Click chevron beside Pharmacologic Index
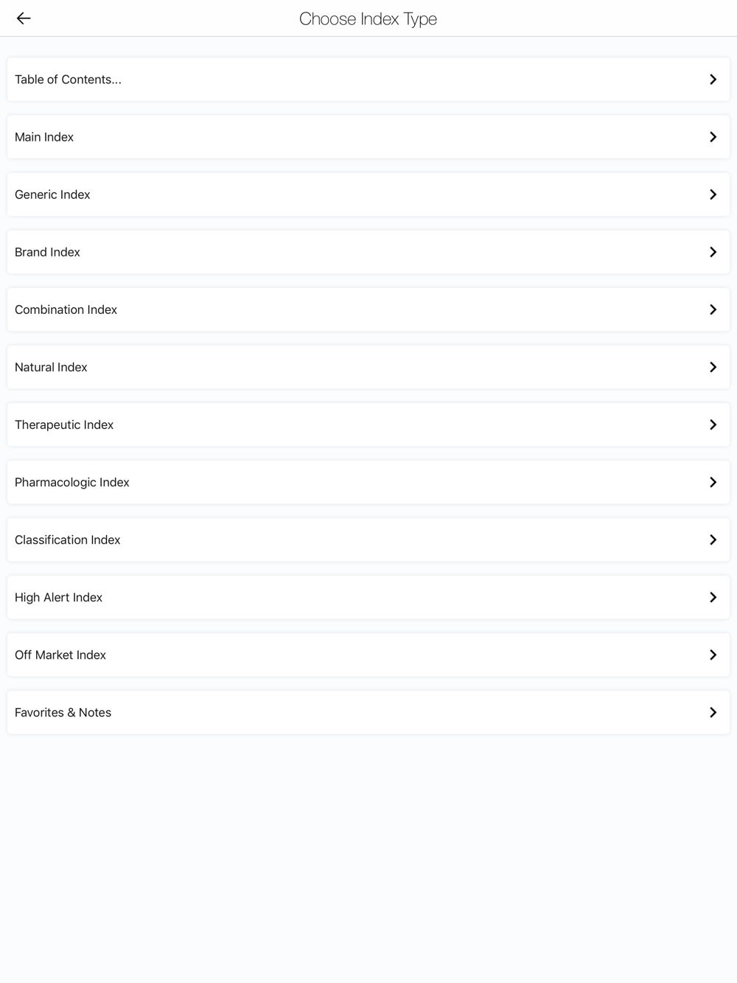 (713, 482)
